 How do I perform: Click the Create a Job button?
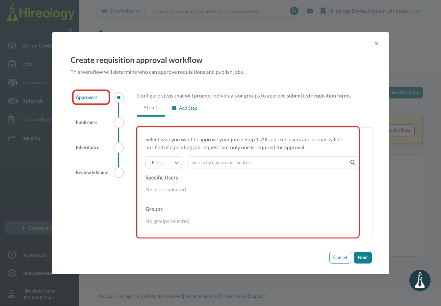pyautogui.click(x=29, y=228)
